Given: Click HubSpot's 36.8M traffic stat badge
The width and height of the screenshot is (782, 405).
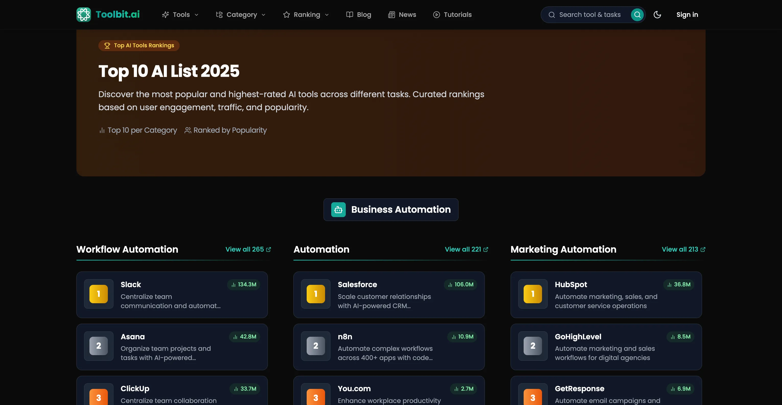Looking at the screenshot, I should point(678,284).
